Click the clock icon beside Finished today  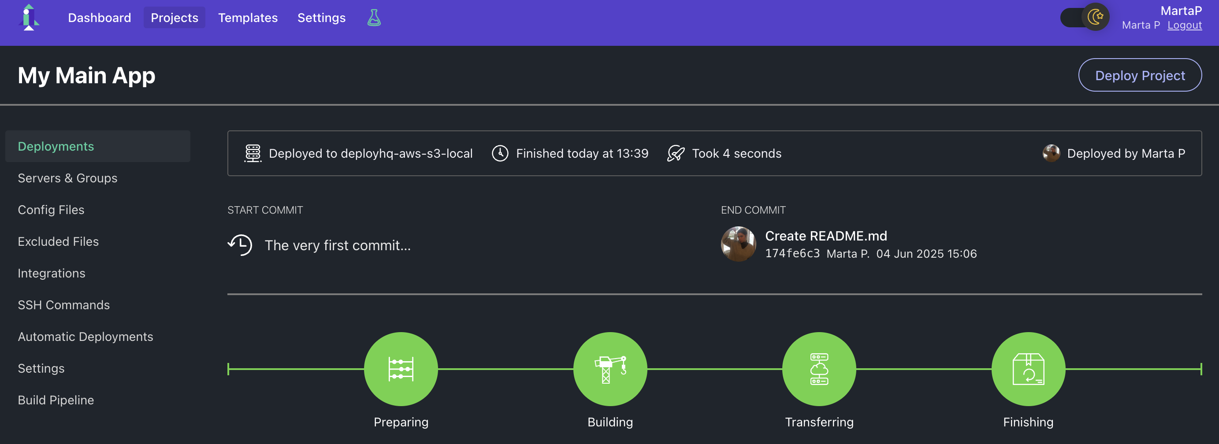(499, 153)
